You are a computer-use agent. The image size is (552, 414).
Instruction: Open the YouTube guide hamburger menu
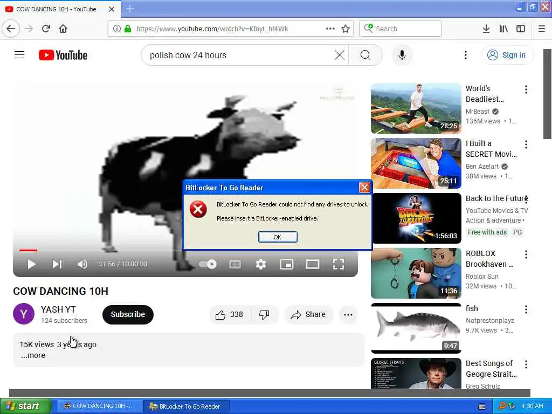click(x=19, y=55)
